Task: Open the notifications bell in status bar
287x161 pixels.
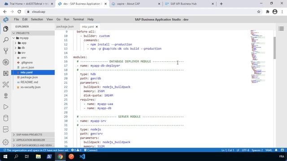Action: (x=276, y=150)
